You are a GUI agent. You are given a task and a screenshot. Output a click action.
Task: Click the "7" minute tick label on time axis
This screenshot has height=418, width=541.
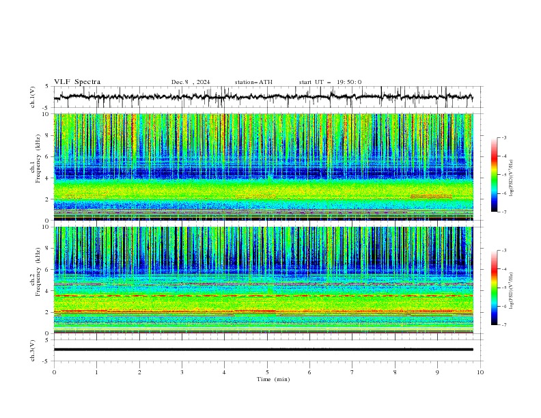(352, 372)
